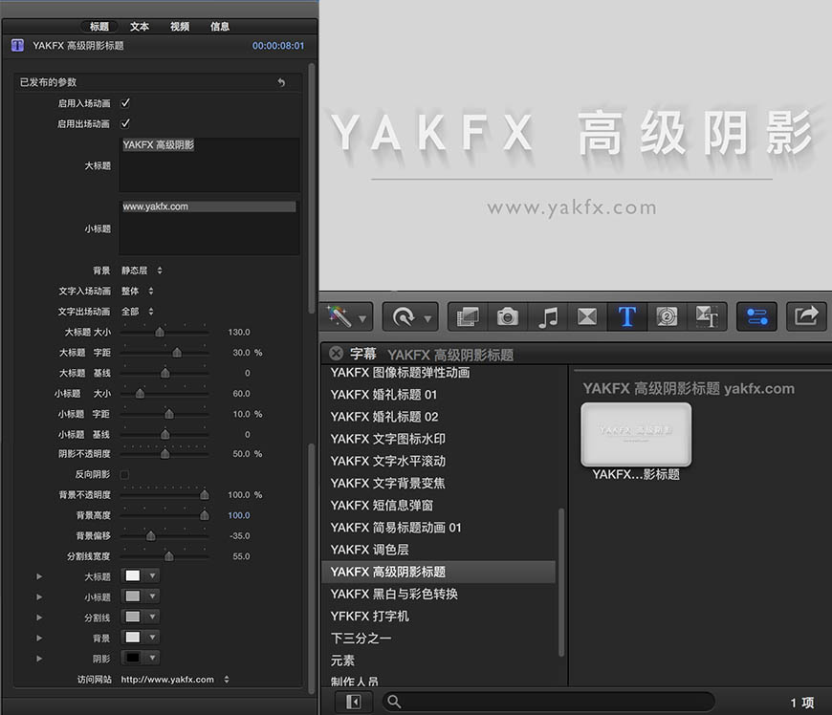Click the titles browser search field
The width and height of the screenshot is (832, 715).
coord(549,702)
